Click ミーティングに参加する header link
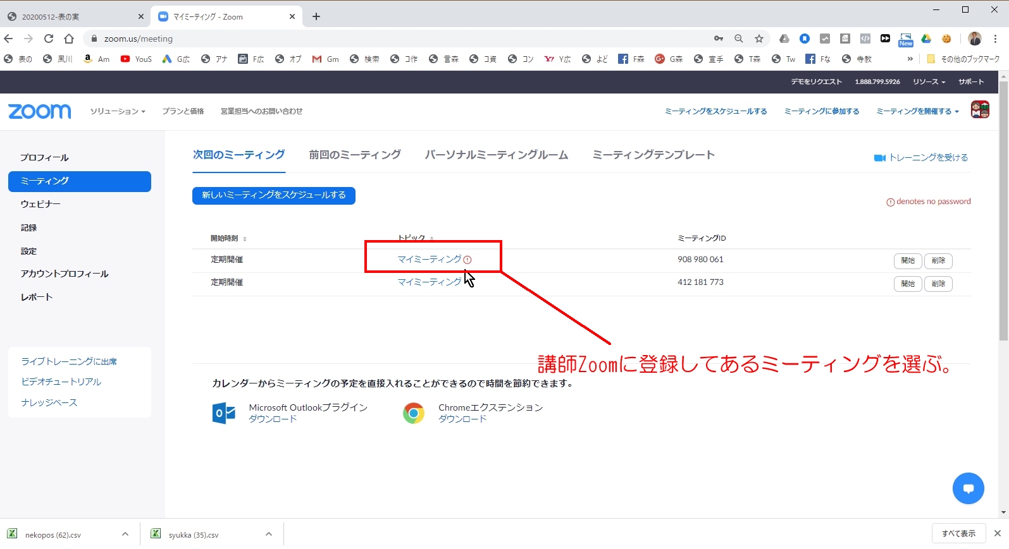Image resolution: width=1009 pixels, height=549 pixels. click(x=822, y=111)
